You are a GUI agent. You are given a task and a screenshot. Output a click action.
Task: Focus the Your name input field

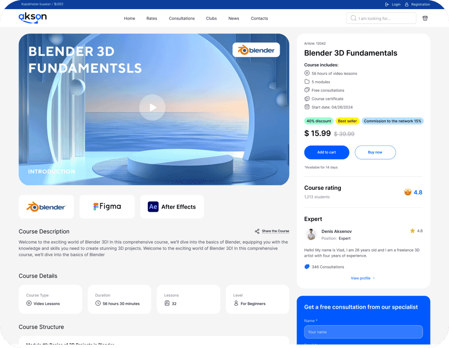click(363, 332)
